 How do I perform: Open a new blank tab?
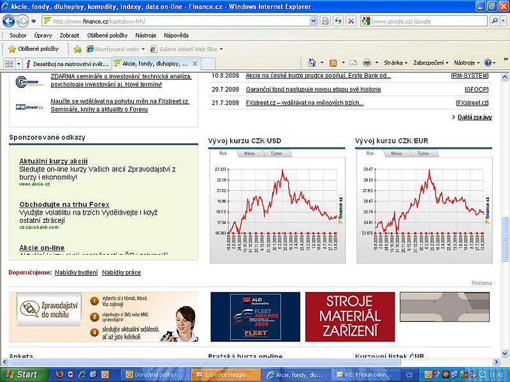coord(208,64)
